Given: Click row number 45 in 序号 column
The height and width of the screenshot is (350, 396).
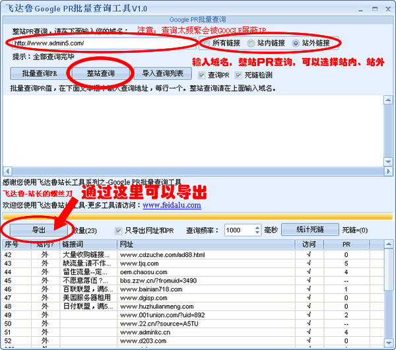Looking at the screenshot, I should click(8, 281).
